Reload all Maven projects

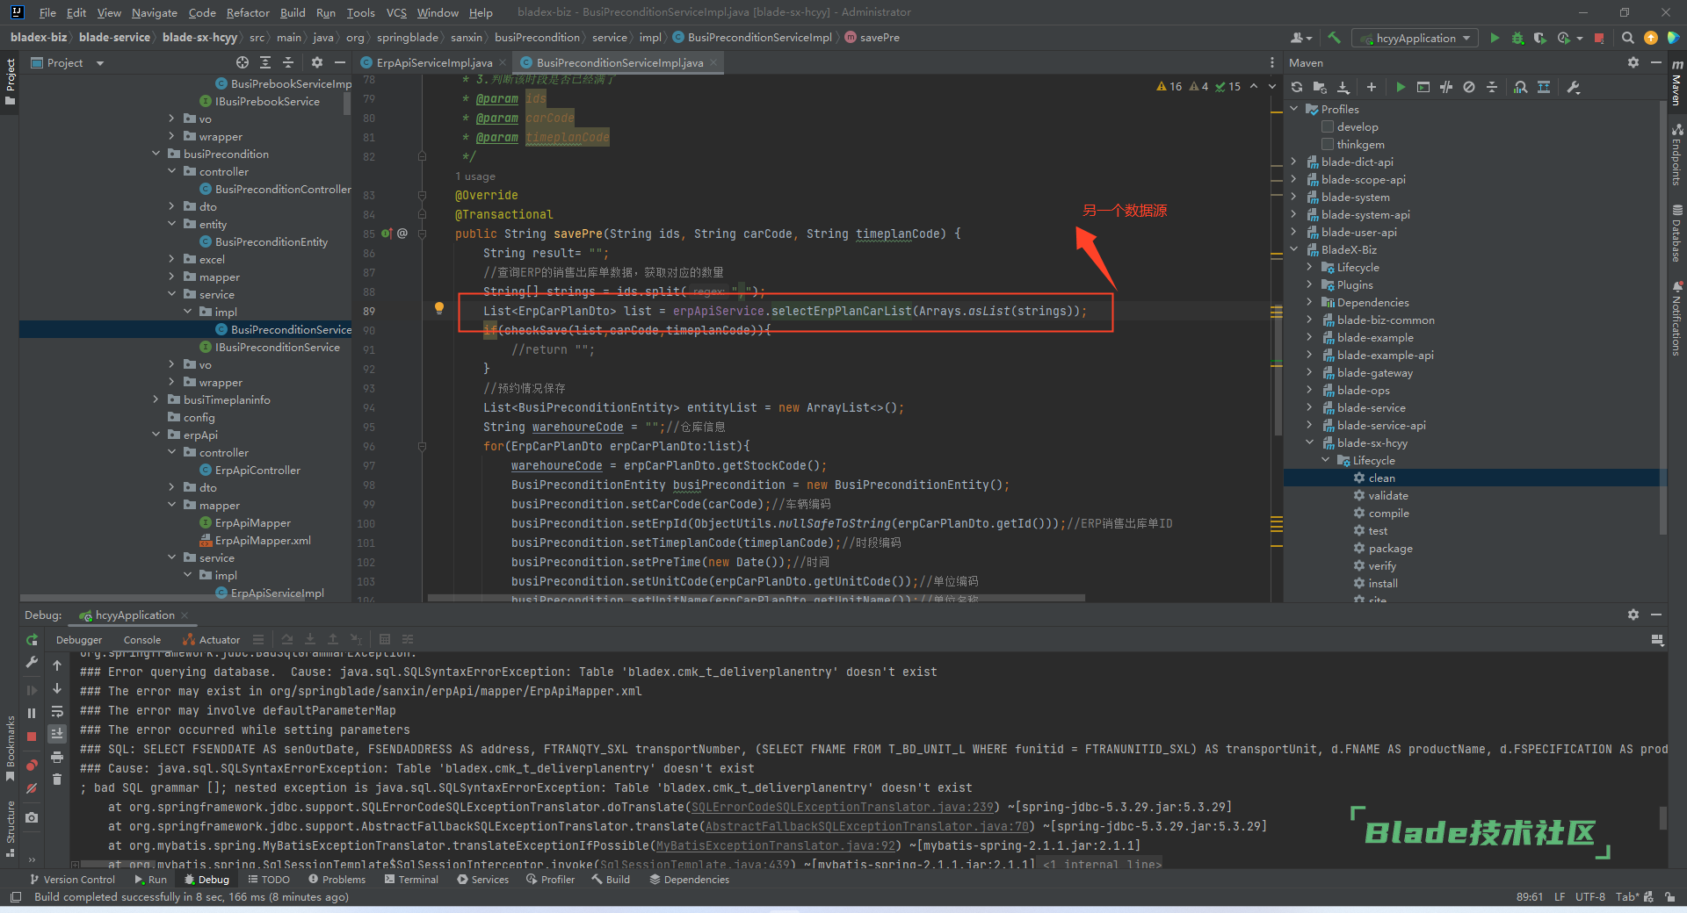click(x=1297, y=87)
